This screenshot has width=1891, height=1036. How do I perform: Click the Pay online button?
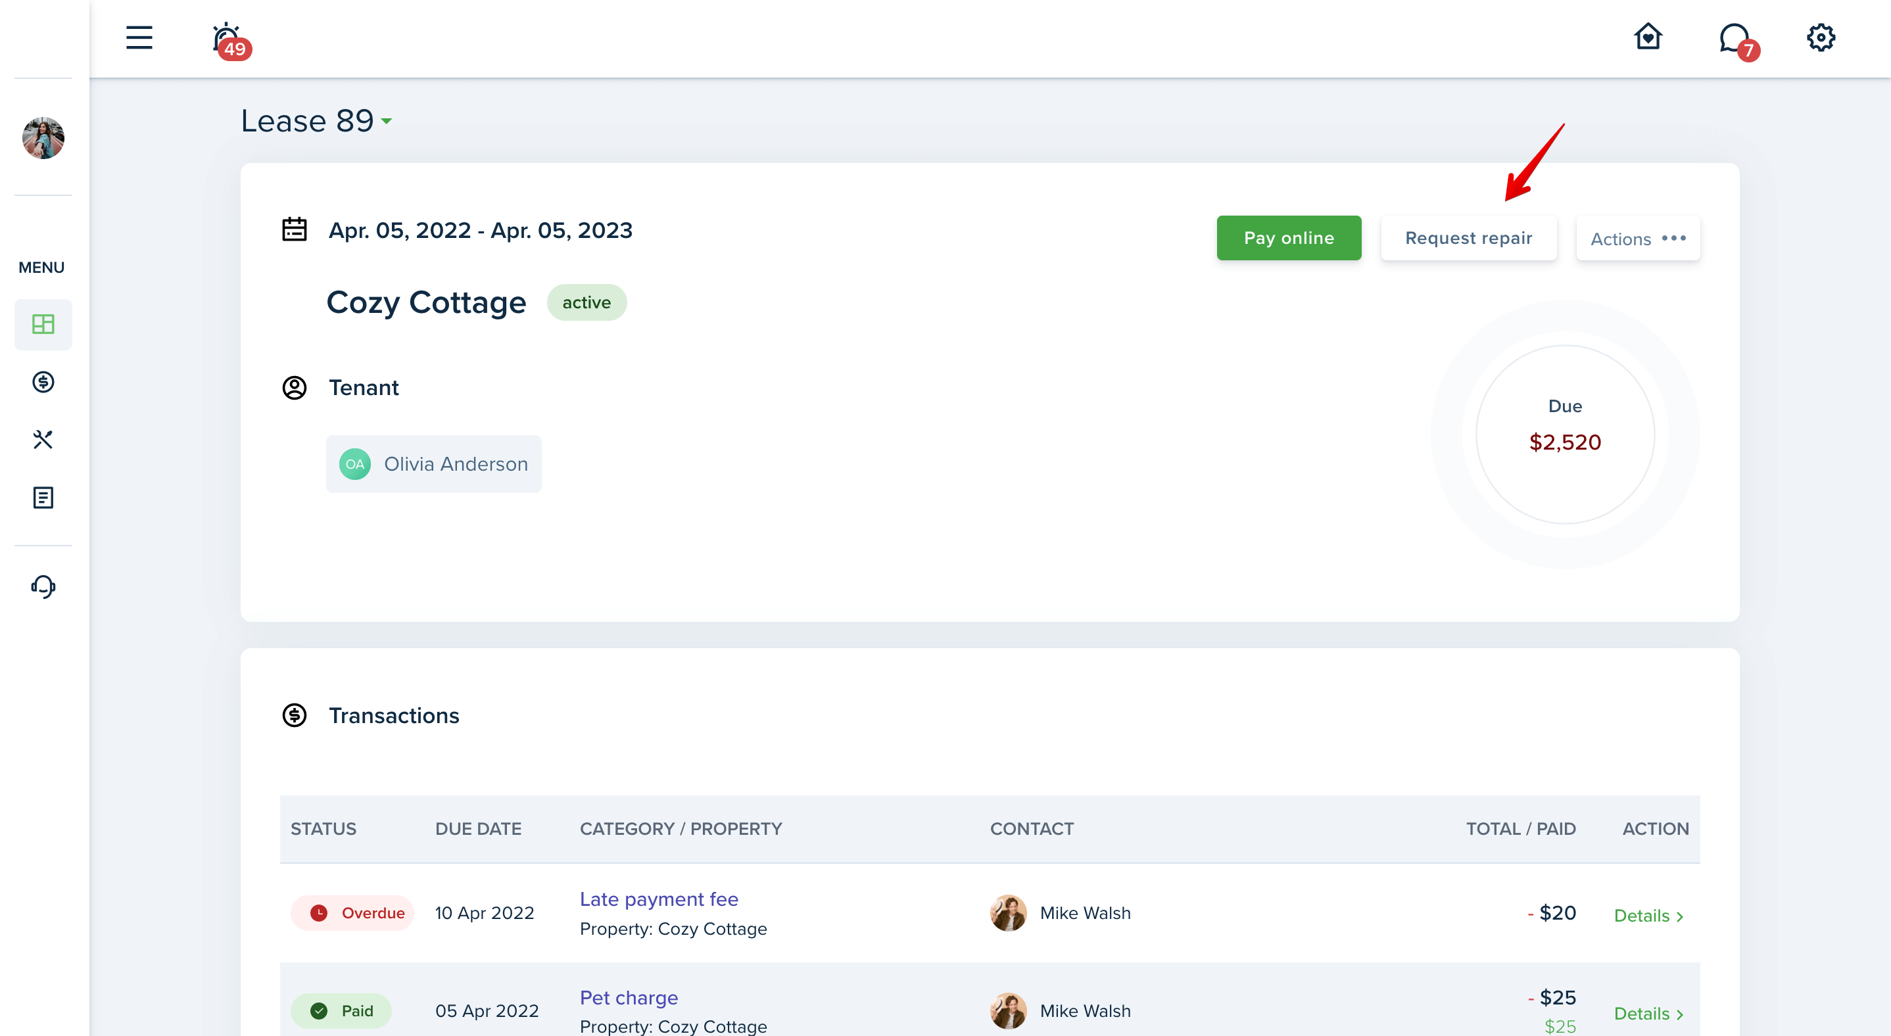coord(1288,238)
